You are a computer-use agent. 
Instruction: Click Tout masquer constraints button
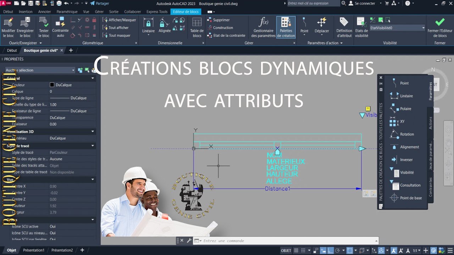click(117, 35)
